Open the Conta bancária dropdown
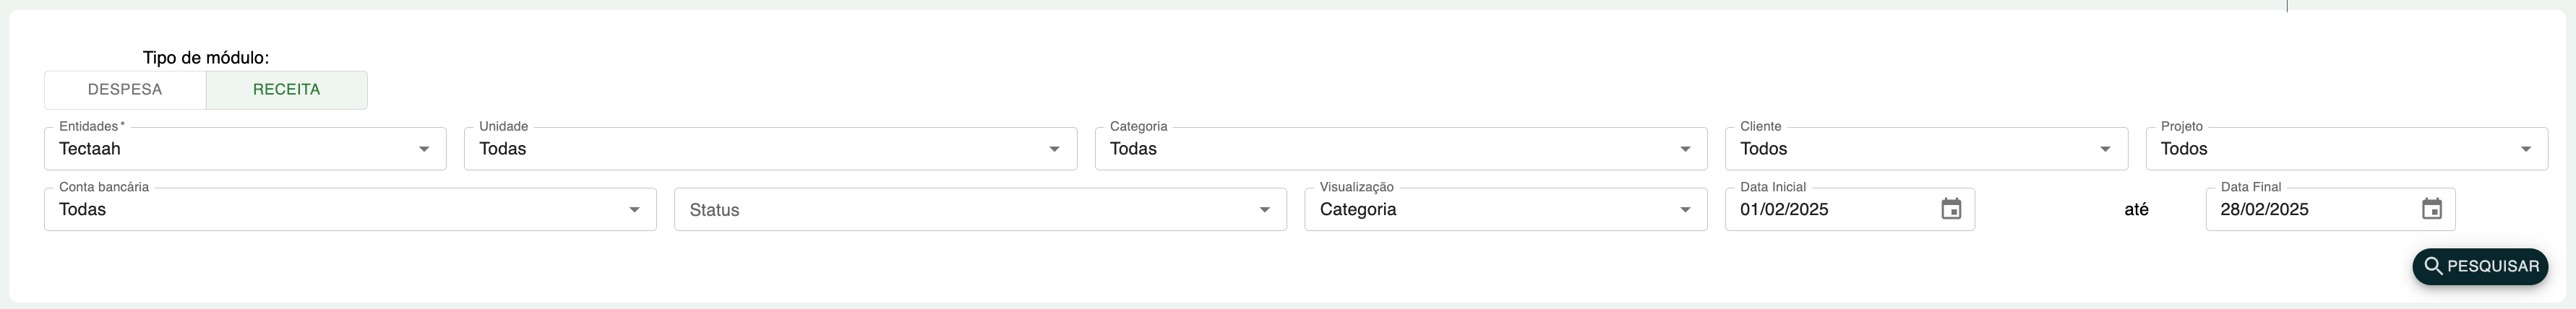The height and width of the screenshot is (309, 2576). coord(633,210)
